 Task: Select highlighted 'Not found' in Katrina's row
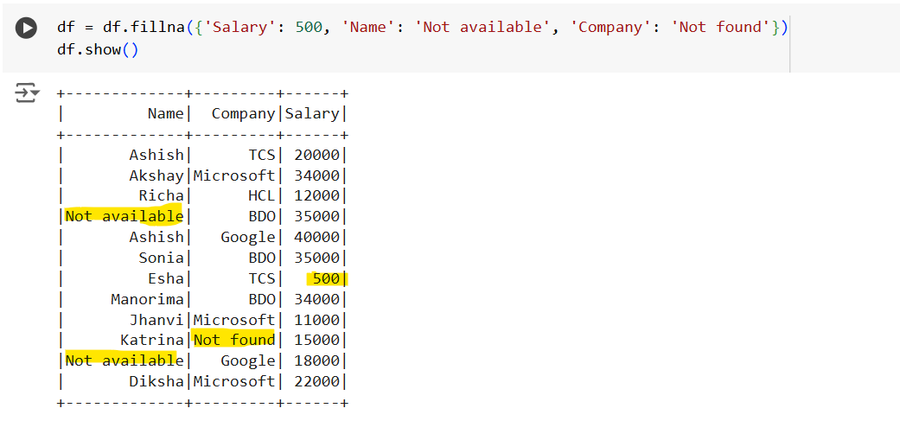click(x=233, y=340)
